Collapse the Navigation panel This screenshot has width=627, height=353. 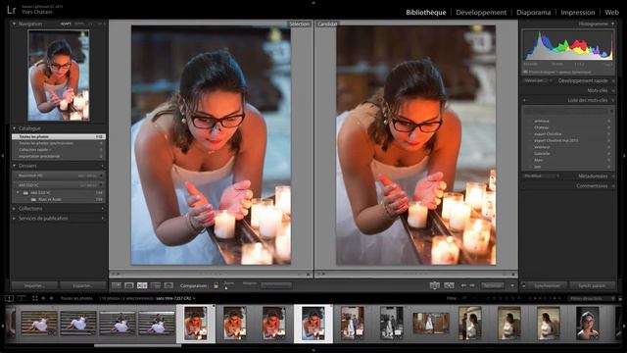(x=15, y=24)
